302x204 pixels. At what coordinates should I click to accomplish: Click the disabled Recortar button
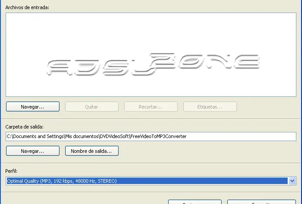pos(151,107)
